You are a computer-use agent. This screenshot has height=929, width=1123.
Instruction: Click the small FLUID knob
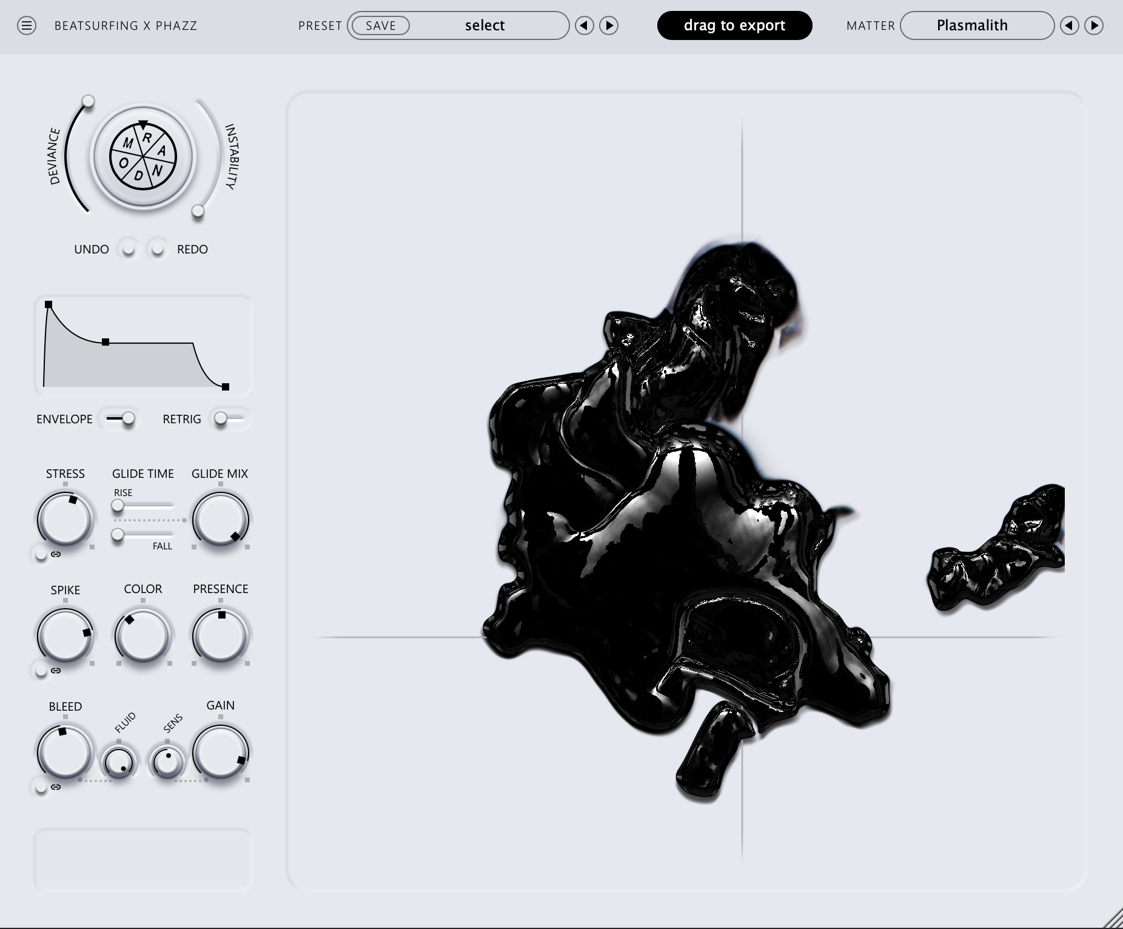[x=118, y=762]
